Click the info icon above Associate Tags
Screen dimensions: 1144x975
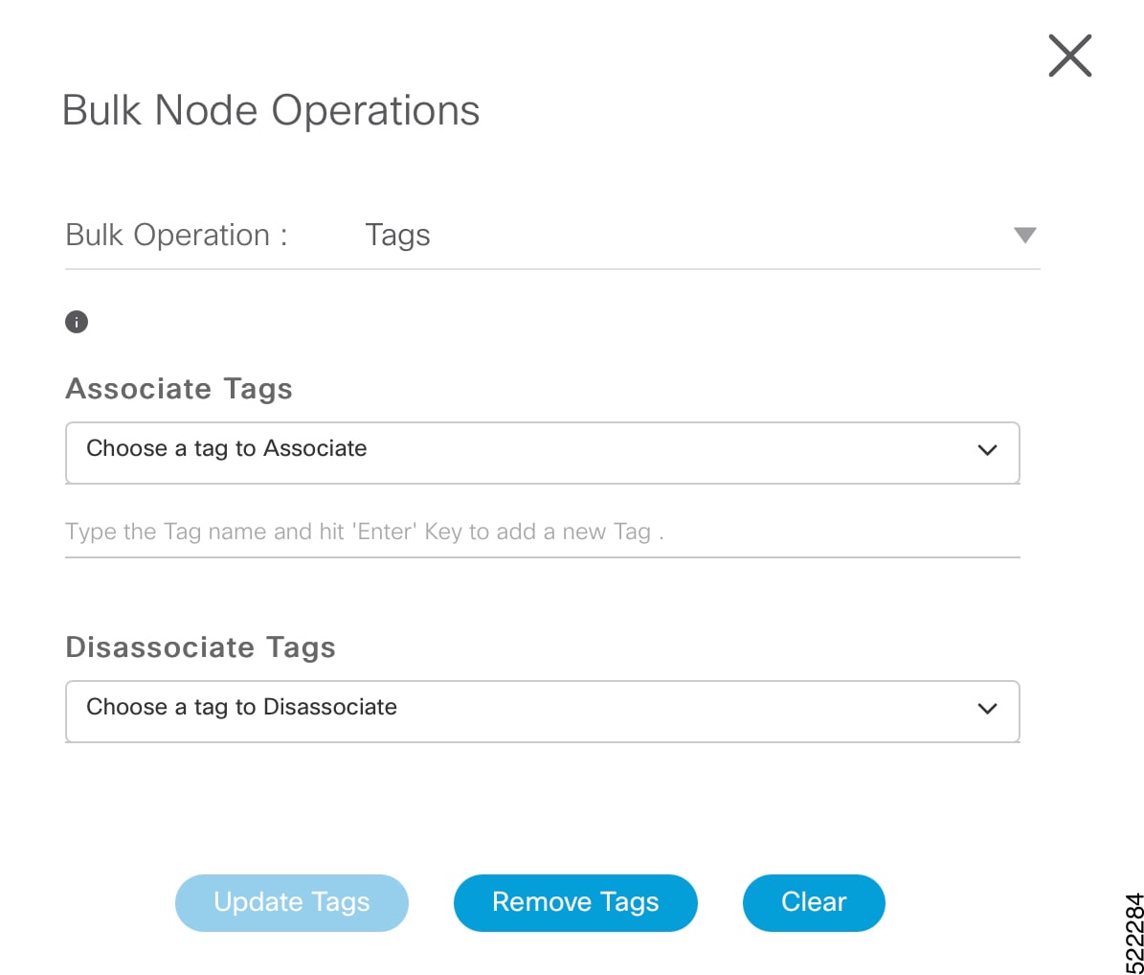[x=77, y=322]
